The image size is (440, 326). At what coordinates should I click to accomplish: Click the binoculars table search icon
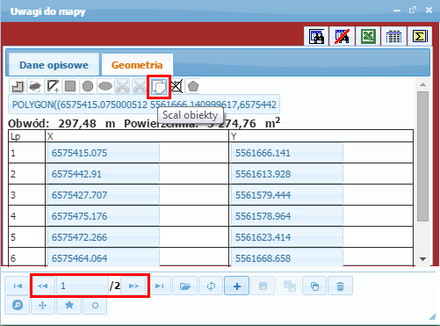pyautogui.click(x=316, y=36)
